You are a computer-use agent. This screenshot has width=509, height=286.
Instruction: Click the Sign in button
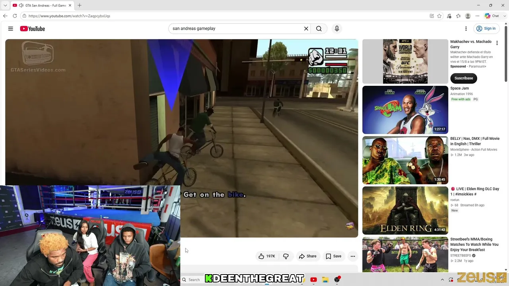(486, 29)
